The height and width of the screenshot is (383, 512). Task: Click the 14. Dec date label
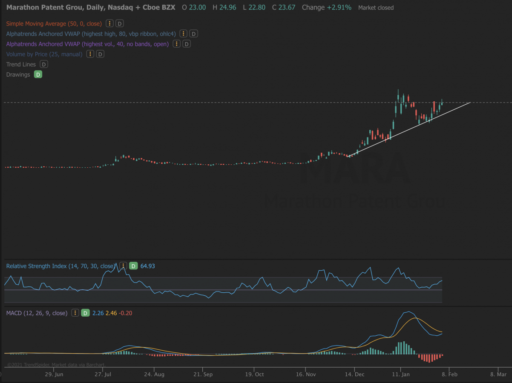tap(355, 374)
